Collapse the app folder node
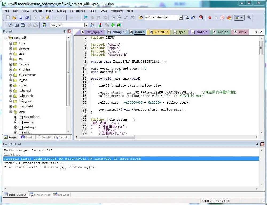This screenshot has width=267, height=205. (11, 112)
